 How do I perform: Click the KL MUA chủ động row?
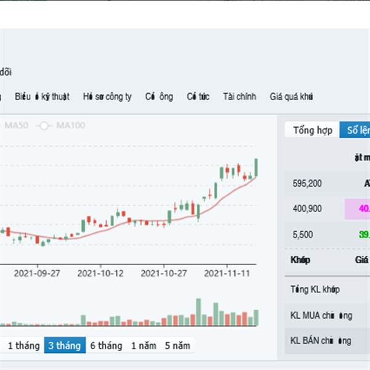pyautogui.click(x=327, y=315)
